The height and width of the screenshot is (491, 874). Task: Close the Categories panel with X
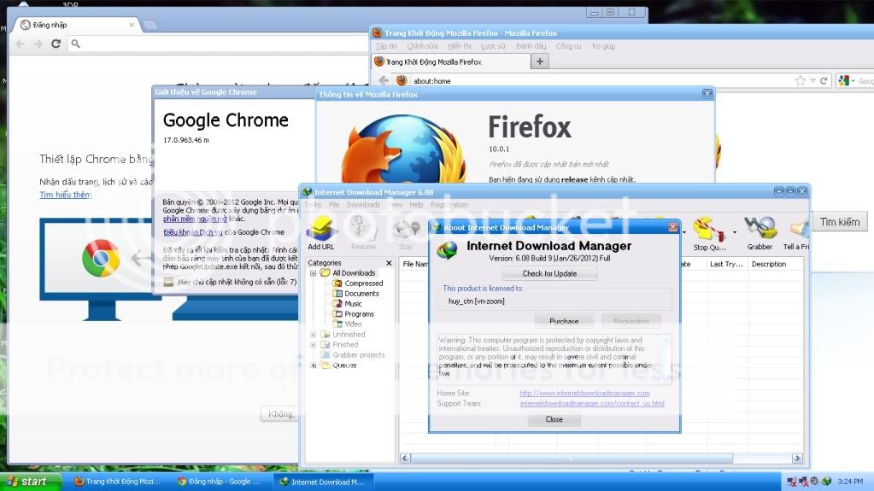[390, 263]
